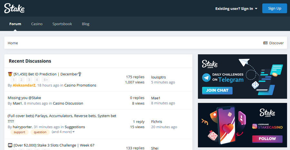
Task: Open the StakeCasino Instagram banner image
Action: (x=242, y=125)
